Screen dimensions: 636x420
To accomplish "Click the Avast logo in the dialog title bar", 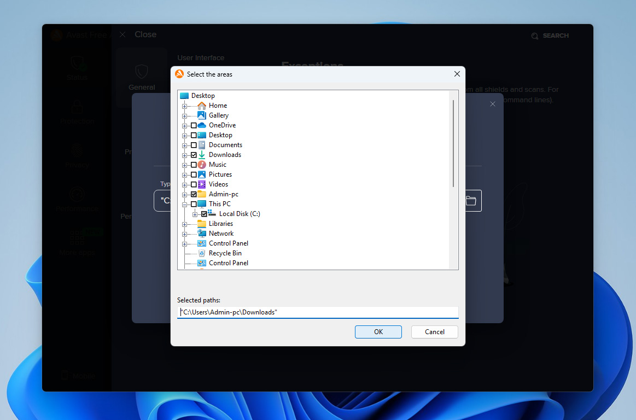I will point(179,74).
